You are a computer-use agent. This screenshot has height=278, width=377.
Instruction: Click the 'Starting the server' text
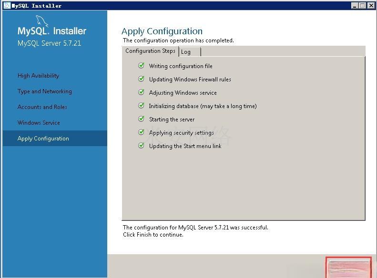[172, 119]
